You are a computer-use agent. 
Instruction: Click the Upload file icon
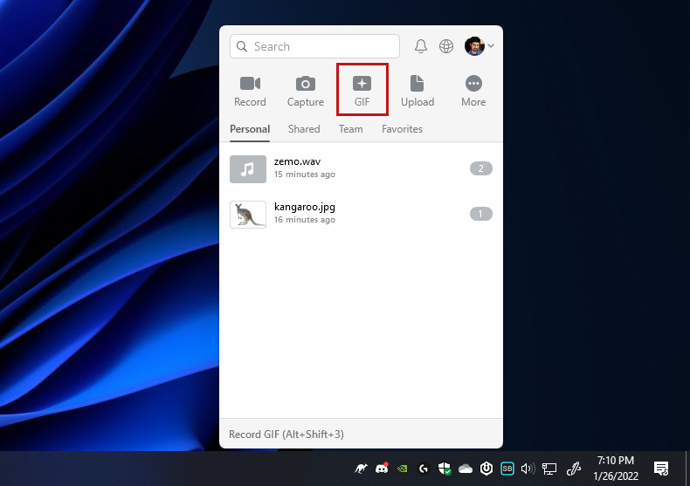pos(417,90)
